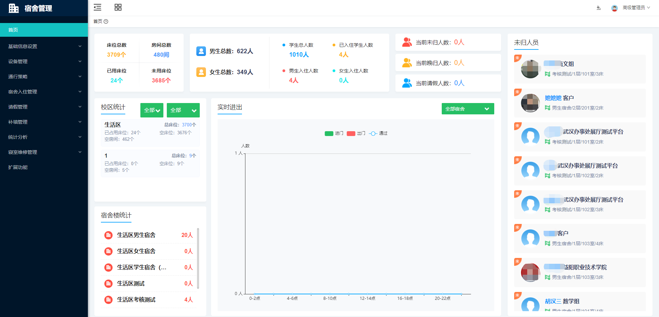Expand the 设备管理 sidebar menu
Screen dimensions: 659x317
pyautogui.click(x=44, y=61)
